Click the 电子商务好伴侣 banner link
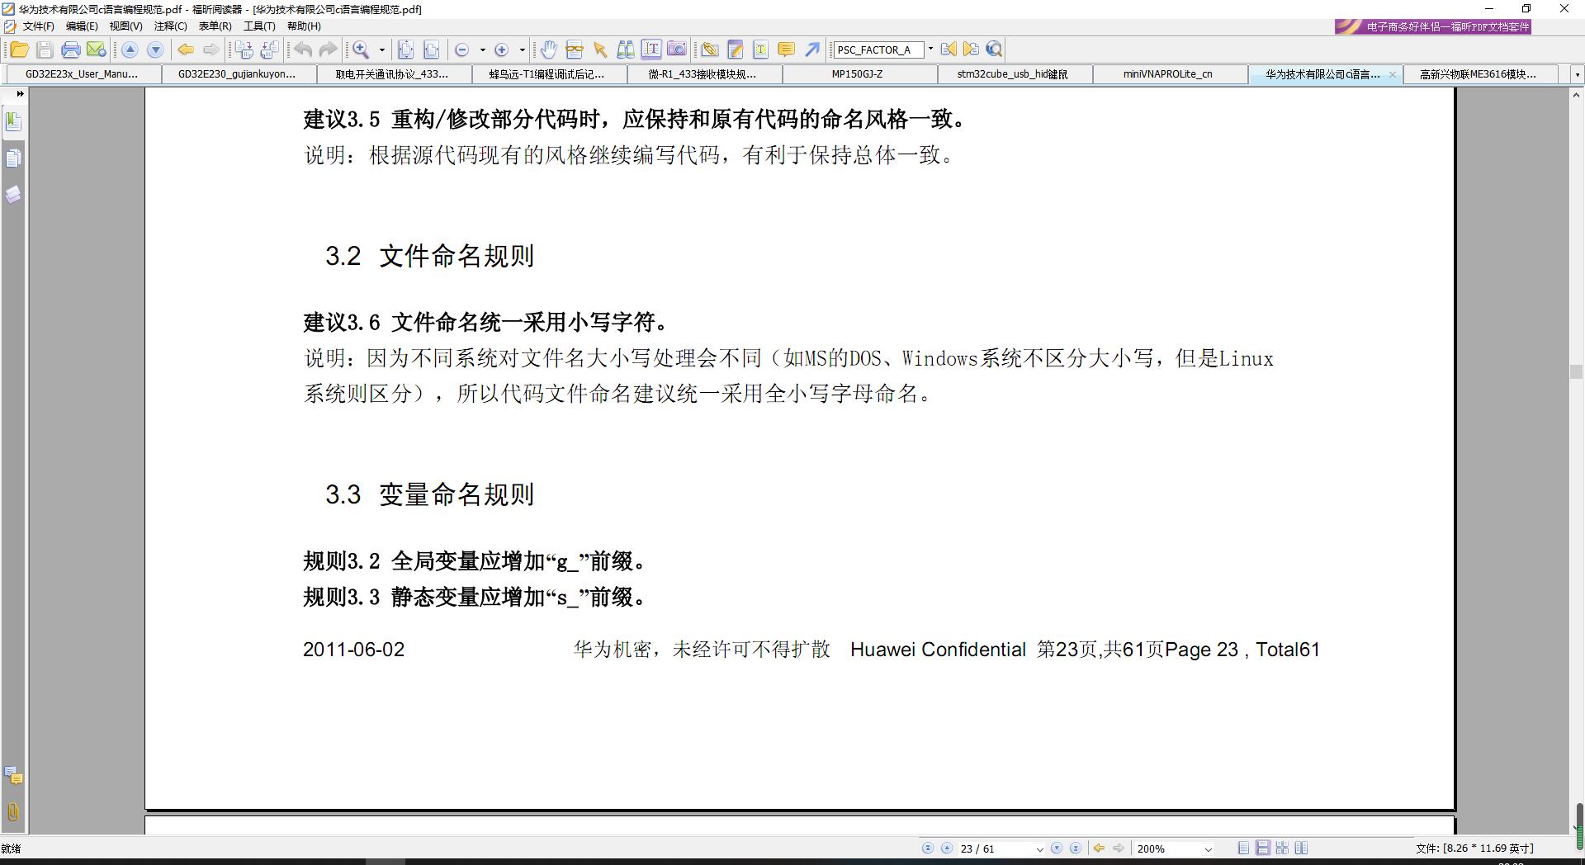This screenshot has height=865, width=1585. tap(1433, 26)
